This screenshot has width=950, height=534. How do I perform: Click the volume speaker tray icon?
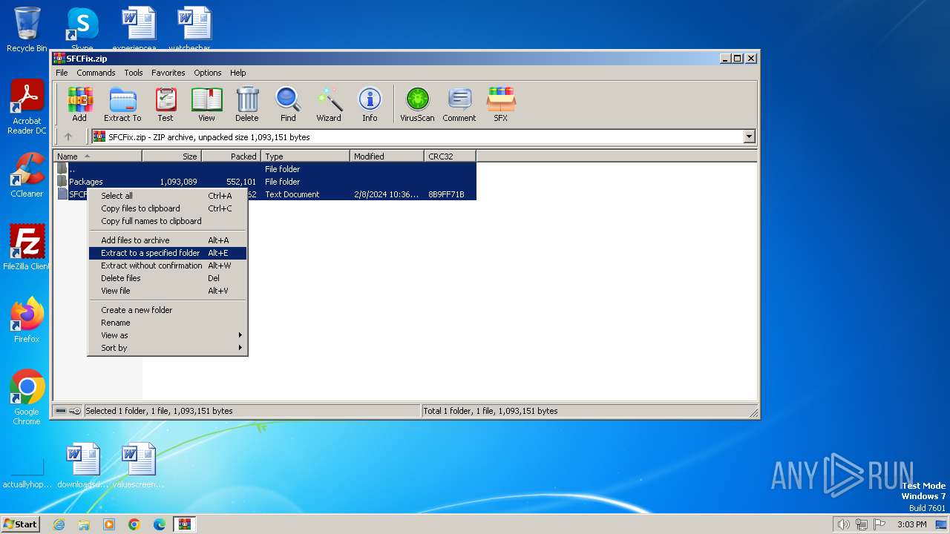click(x=843, y=524)
